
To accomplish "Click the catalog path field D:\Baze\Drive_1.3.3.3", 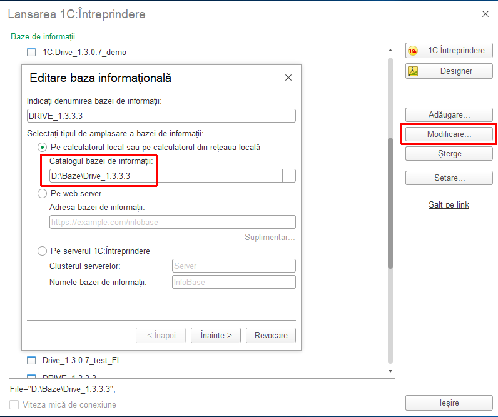I will [166, 176].
